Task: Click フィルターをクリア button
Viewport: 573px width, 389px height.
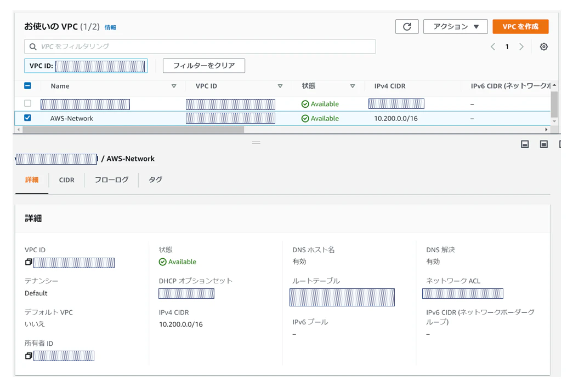Action: click(204, 66)
